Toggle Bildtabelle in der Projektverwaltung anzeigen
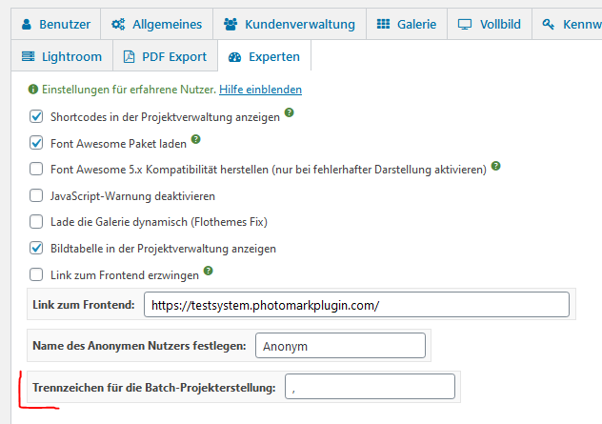This screenshot has height=424, width=602. 36,249
